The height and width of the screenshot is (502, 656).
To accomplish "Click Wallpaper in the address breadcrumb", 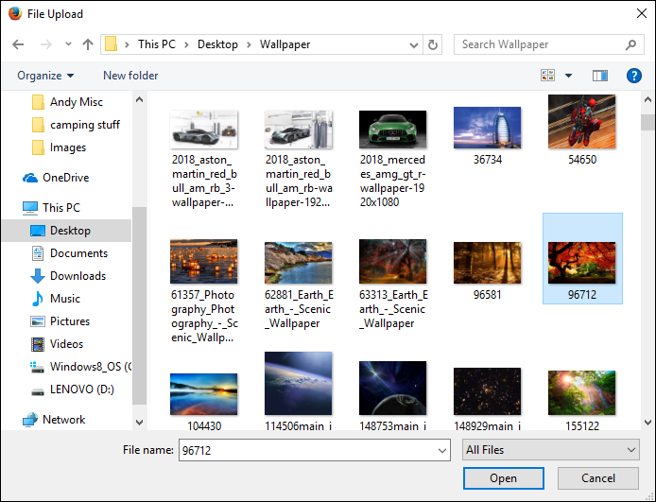I will 285,44.
